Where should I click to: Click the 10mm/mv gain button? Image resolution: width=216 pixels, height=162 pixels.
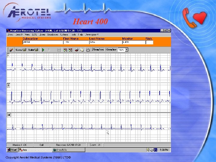111,49
